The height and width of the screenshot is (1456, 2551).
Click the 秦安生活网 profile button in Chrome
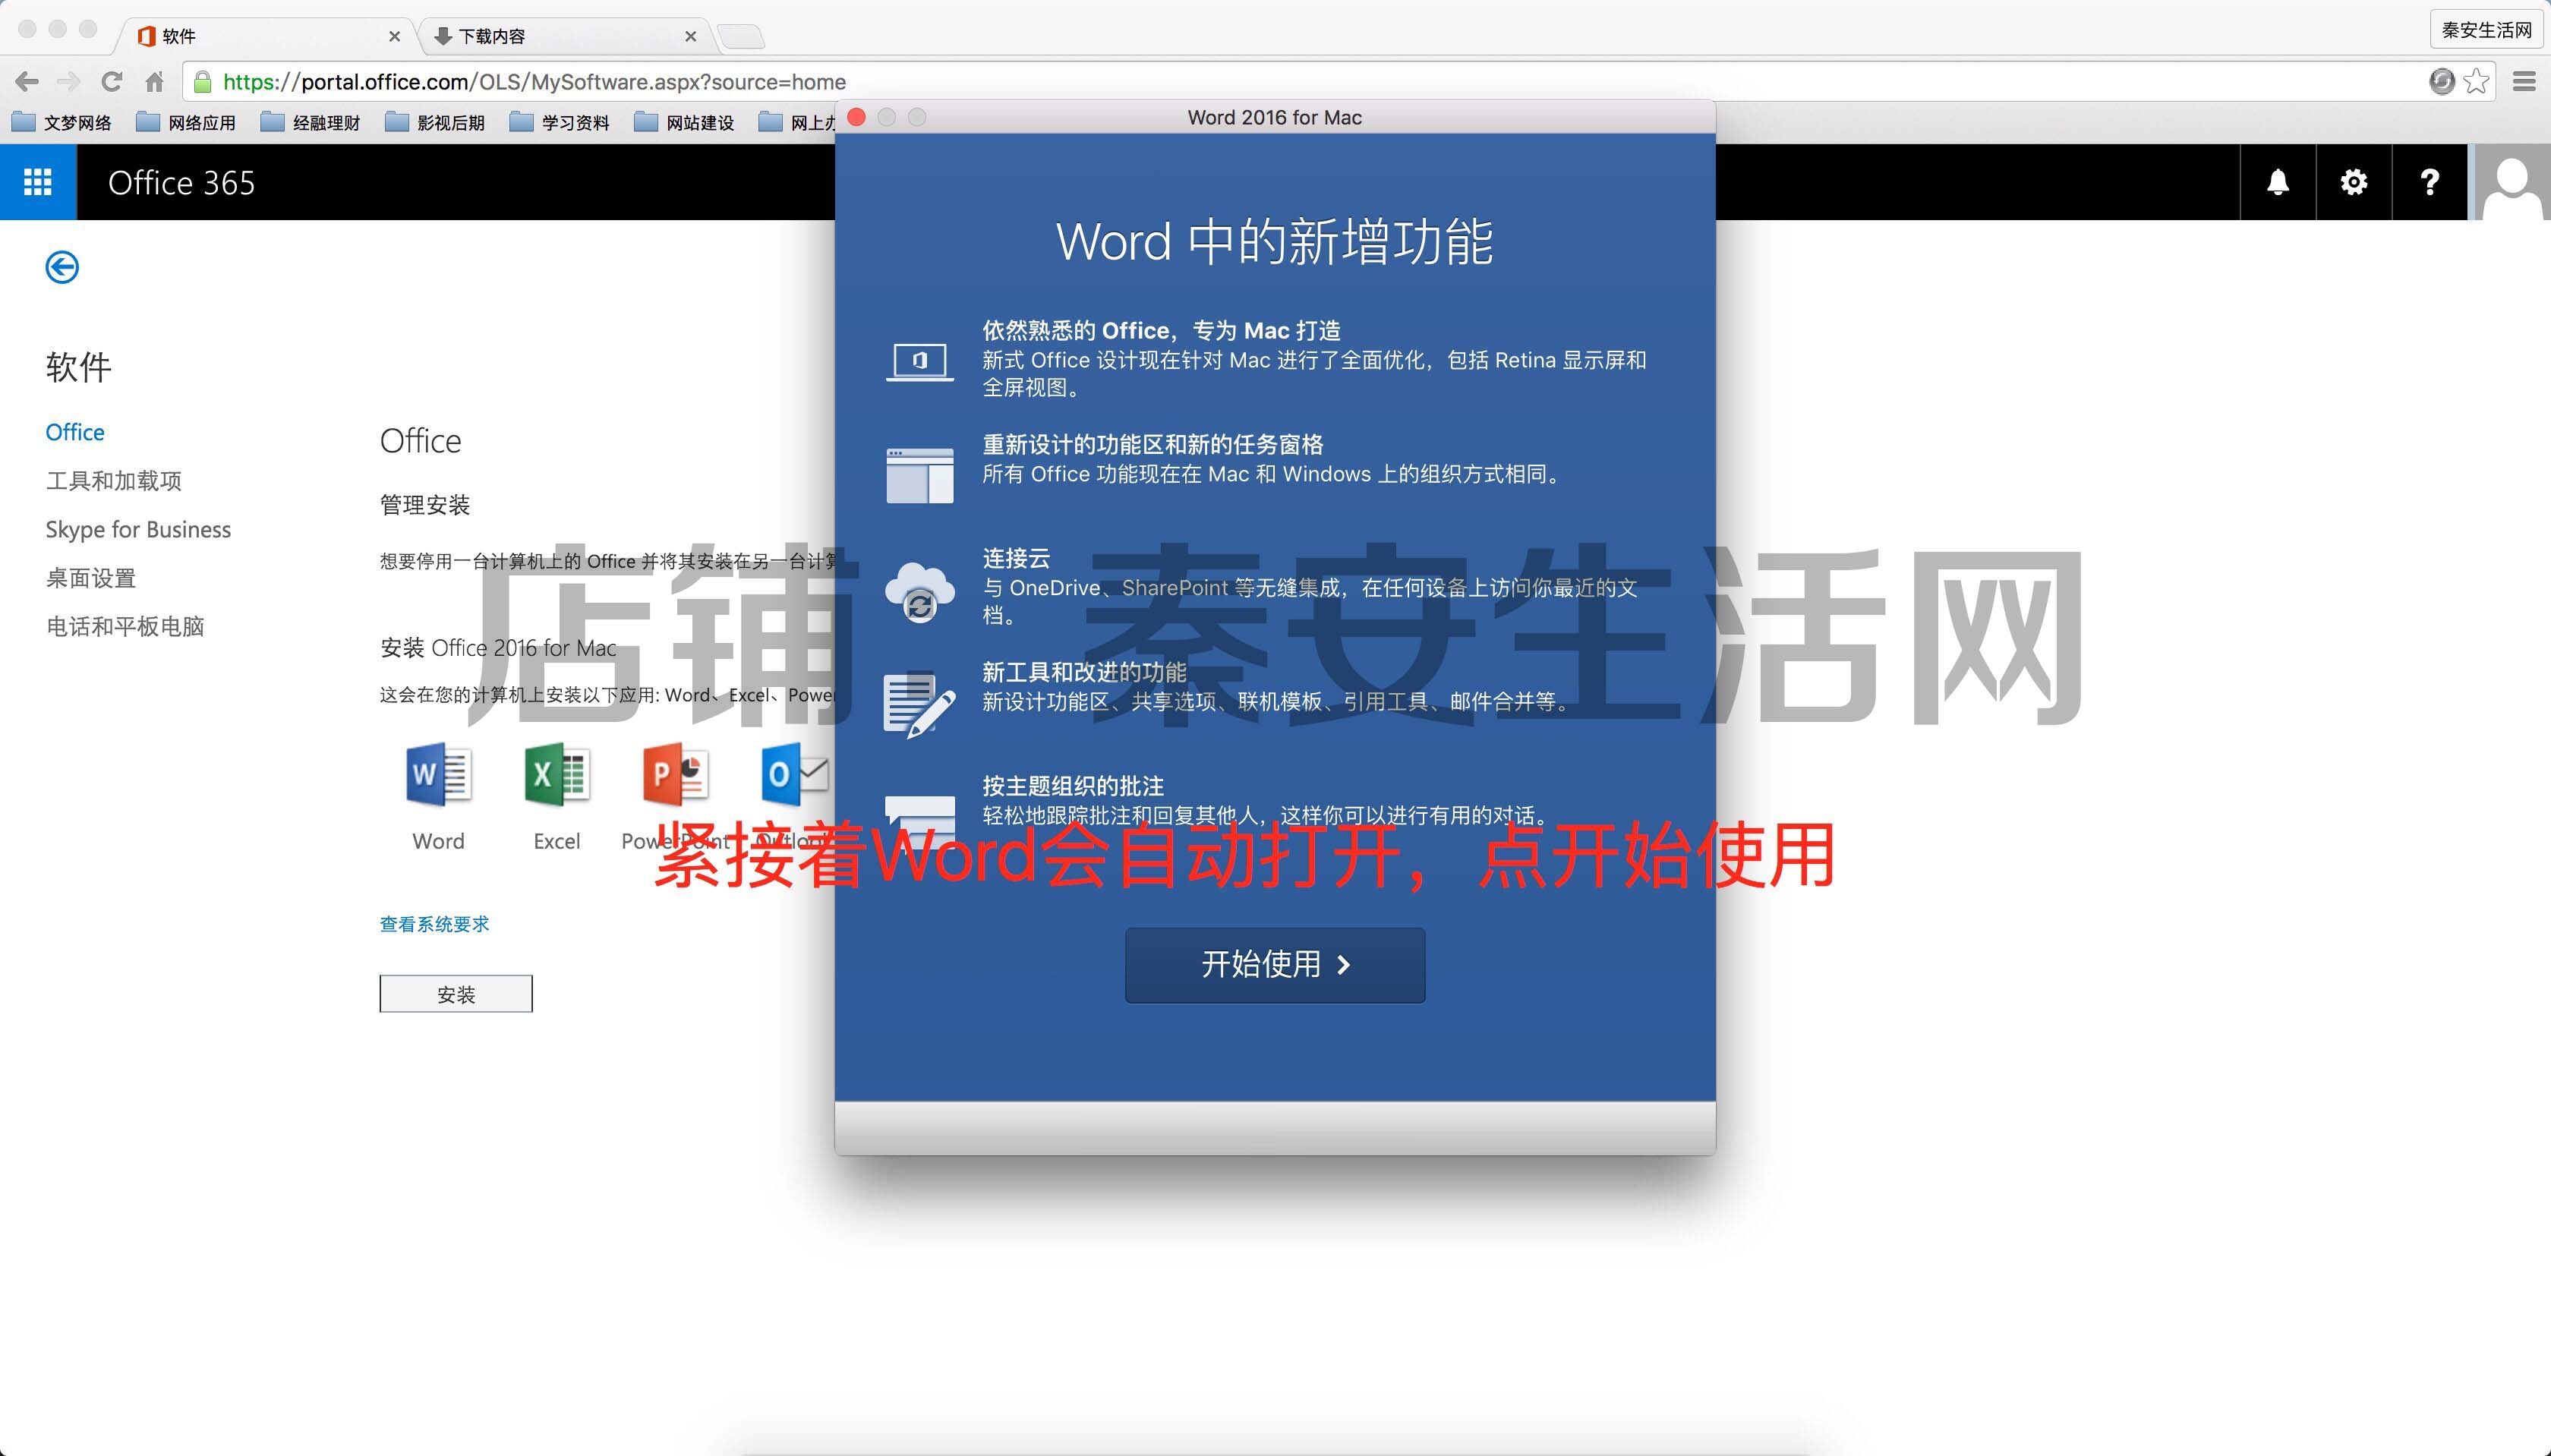tap(2486, 30)
